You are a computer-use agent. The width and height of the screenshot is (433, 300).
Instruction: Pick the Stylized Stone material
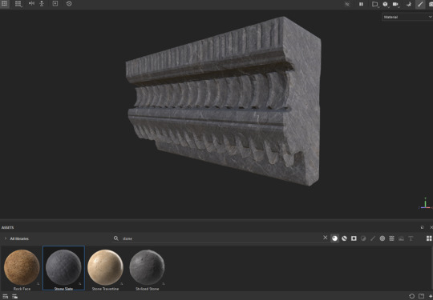148,268
